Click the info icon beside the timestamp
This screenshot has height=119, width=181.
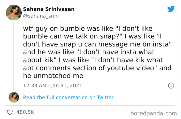[x=171, y=85]
